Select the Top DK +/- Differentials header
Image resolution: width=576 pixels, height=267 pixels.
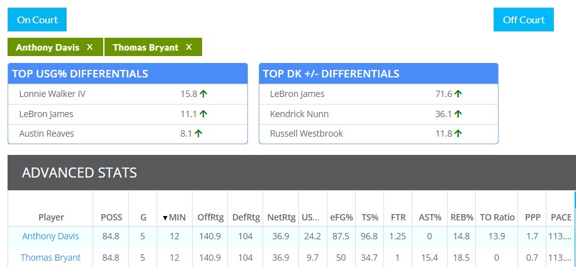point(378,74)
